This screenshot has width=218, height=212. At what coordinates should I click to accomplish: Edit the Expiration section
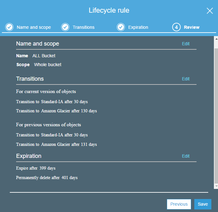coord(185,156)
